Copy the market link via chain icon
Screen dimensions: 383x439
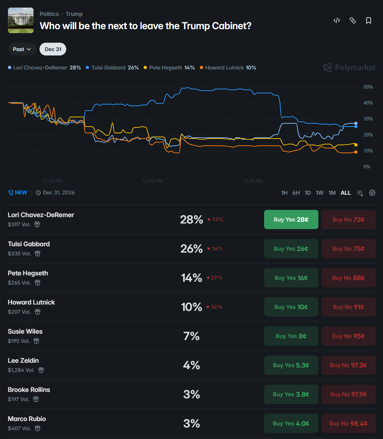[x=353, y=20]
